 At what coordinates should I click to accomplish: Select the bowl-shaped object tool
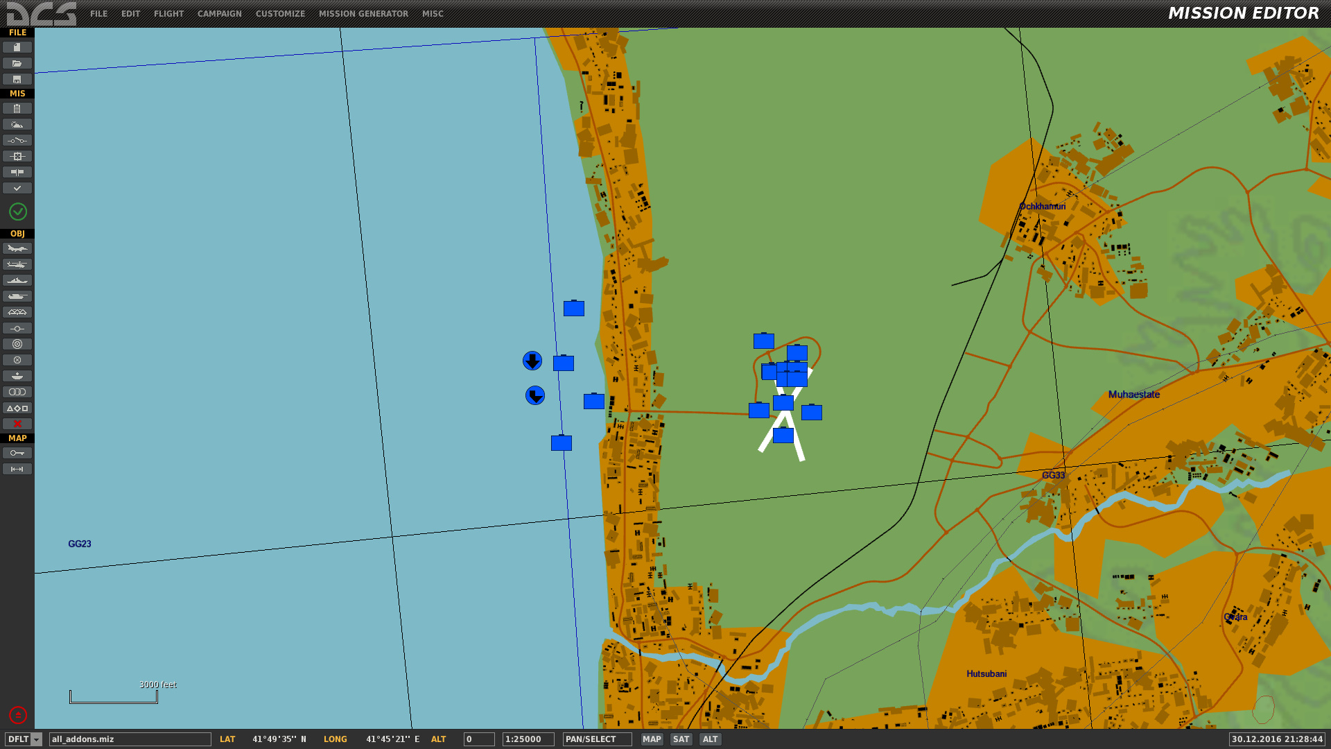click(x=17, y=376)
